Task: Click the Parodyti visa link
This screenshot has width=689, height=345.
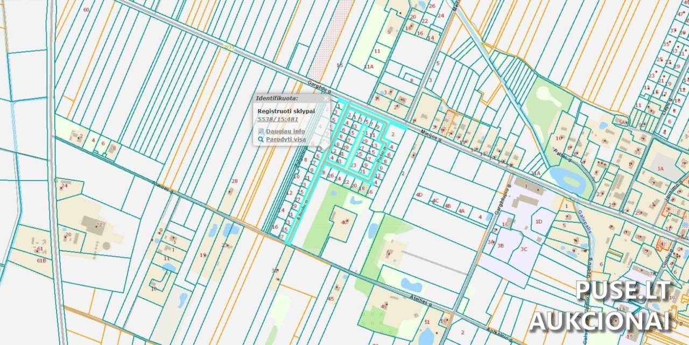Action: click(x=286, y=139)
